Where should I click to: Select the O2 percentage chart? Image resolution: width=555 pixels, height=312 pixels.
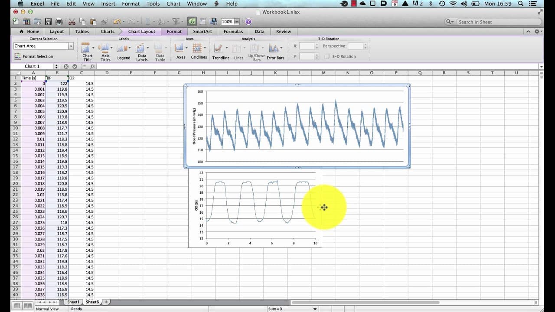[255, 208]
